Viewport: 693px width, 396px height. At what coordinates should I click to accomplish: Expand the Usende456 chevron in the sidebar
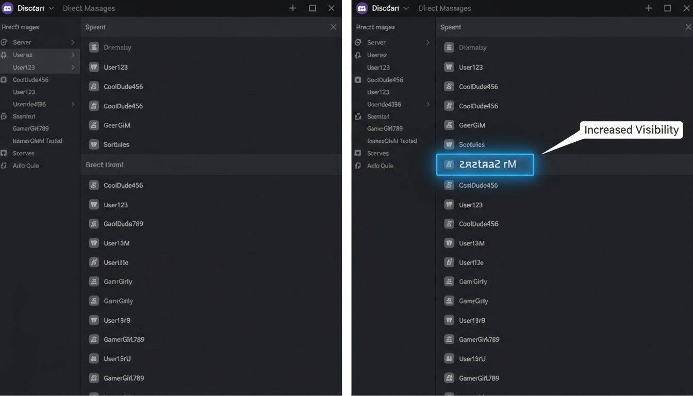click(74, 104)
